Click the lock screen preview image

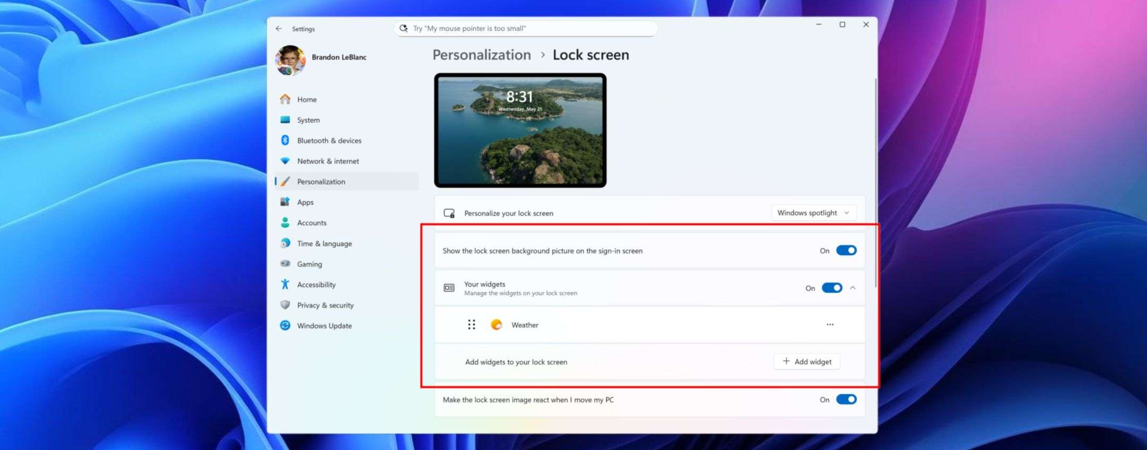(x=520, y=130)
